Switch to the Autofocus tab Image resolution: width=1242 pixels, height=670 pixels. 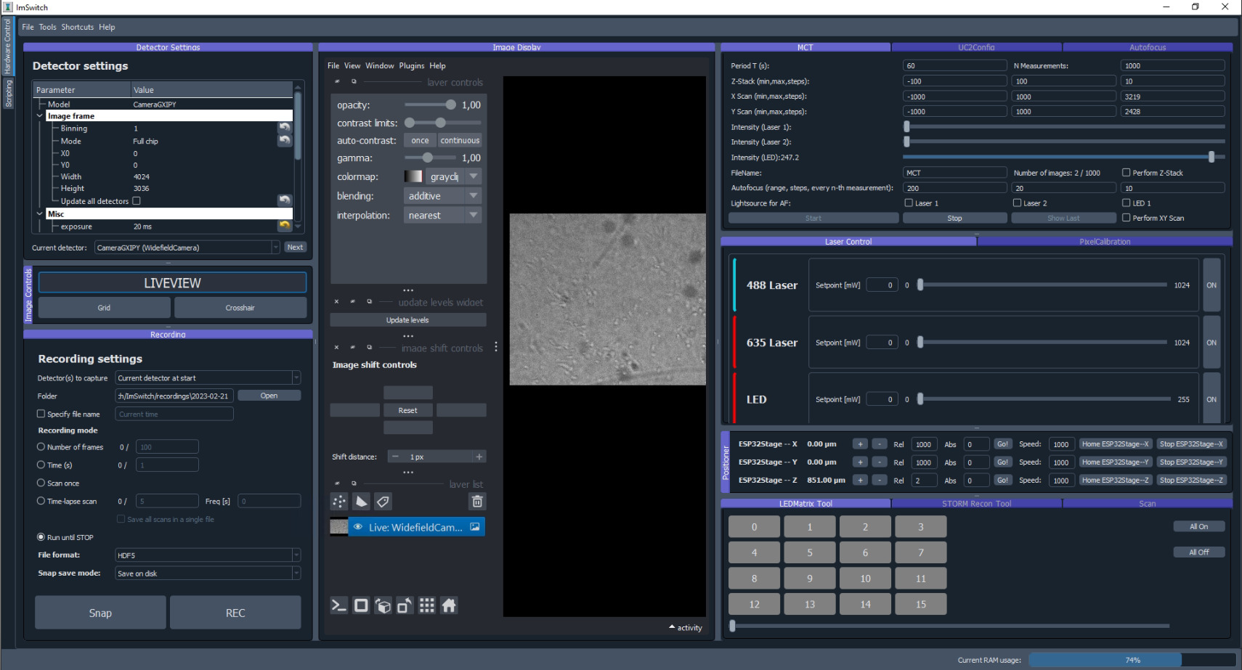[1147, 47]
